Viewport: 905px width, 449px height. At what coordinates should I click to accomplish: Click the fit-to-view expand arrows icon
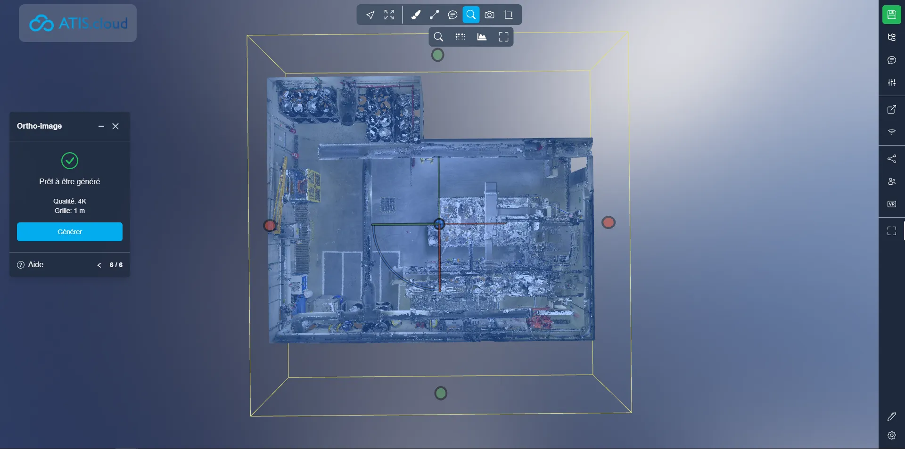pyautogui.click(x=389, y=15)
